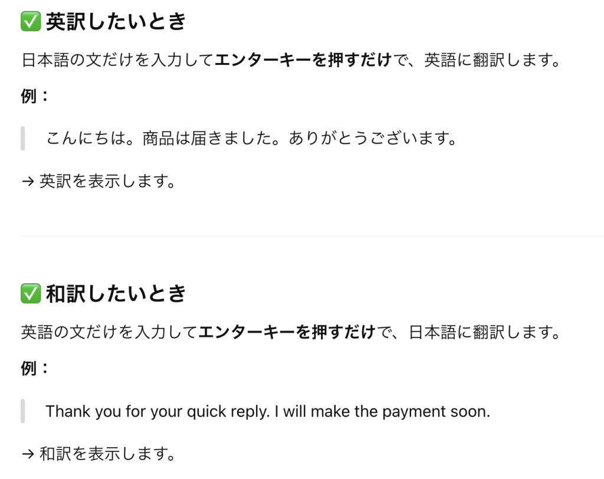This screenshot has width=604, height=479.
Task: Click the green checkmark beside 英訳したいとき
Action: tap(31, 21)
